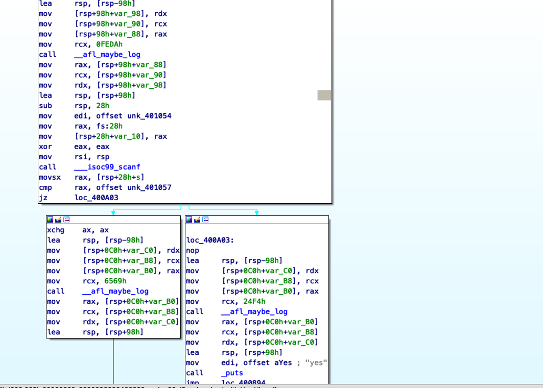This screenshot has width=543, height=388.
Task: Follow the __afl_maybe_log call reference
Action: click(107, 55)
